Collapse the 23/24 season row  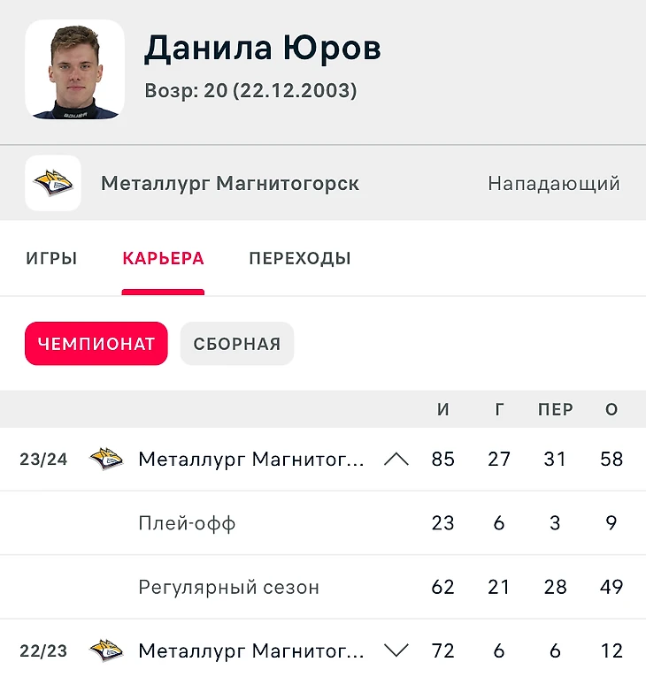click(396, 459)
